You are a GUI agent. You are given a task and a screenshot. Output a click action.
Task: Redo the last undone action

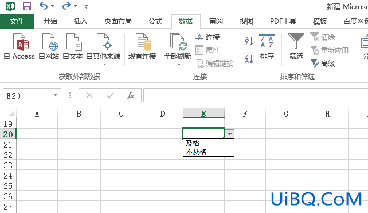point(66,6)
